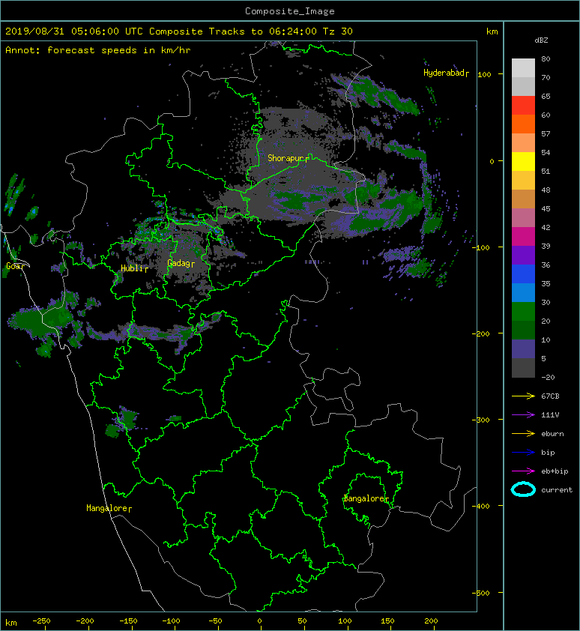Screen dimensions: 580x631
Task: Choose the mauve 42-45 dBZ swatch
Action: pos(523,218)
